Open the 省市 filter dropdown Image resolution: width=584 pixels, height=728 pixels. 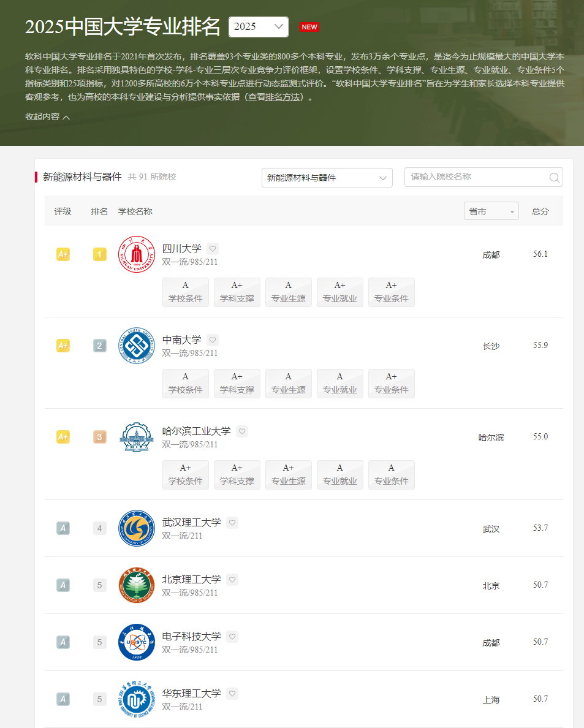491,211
